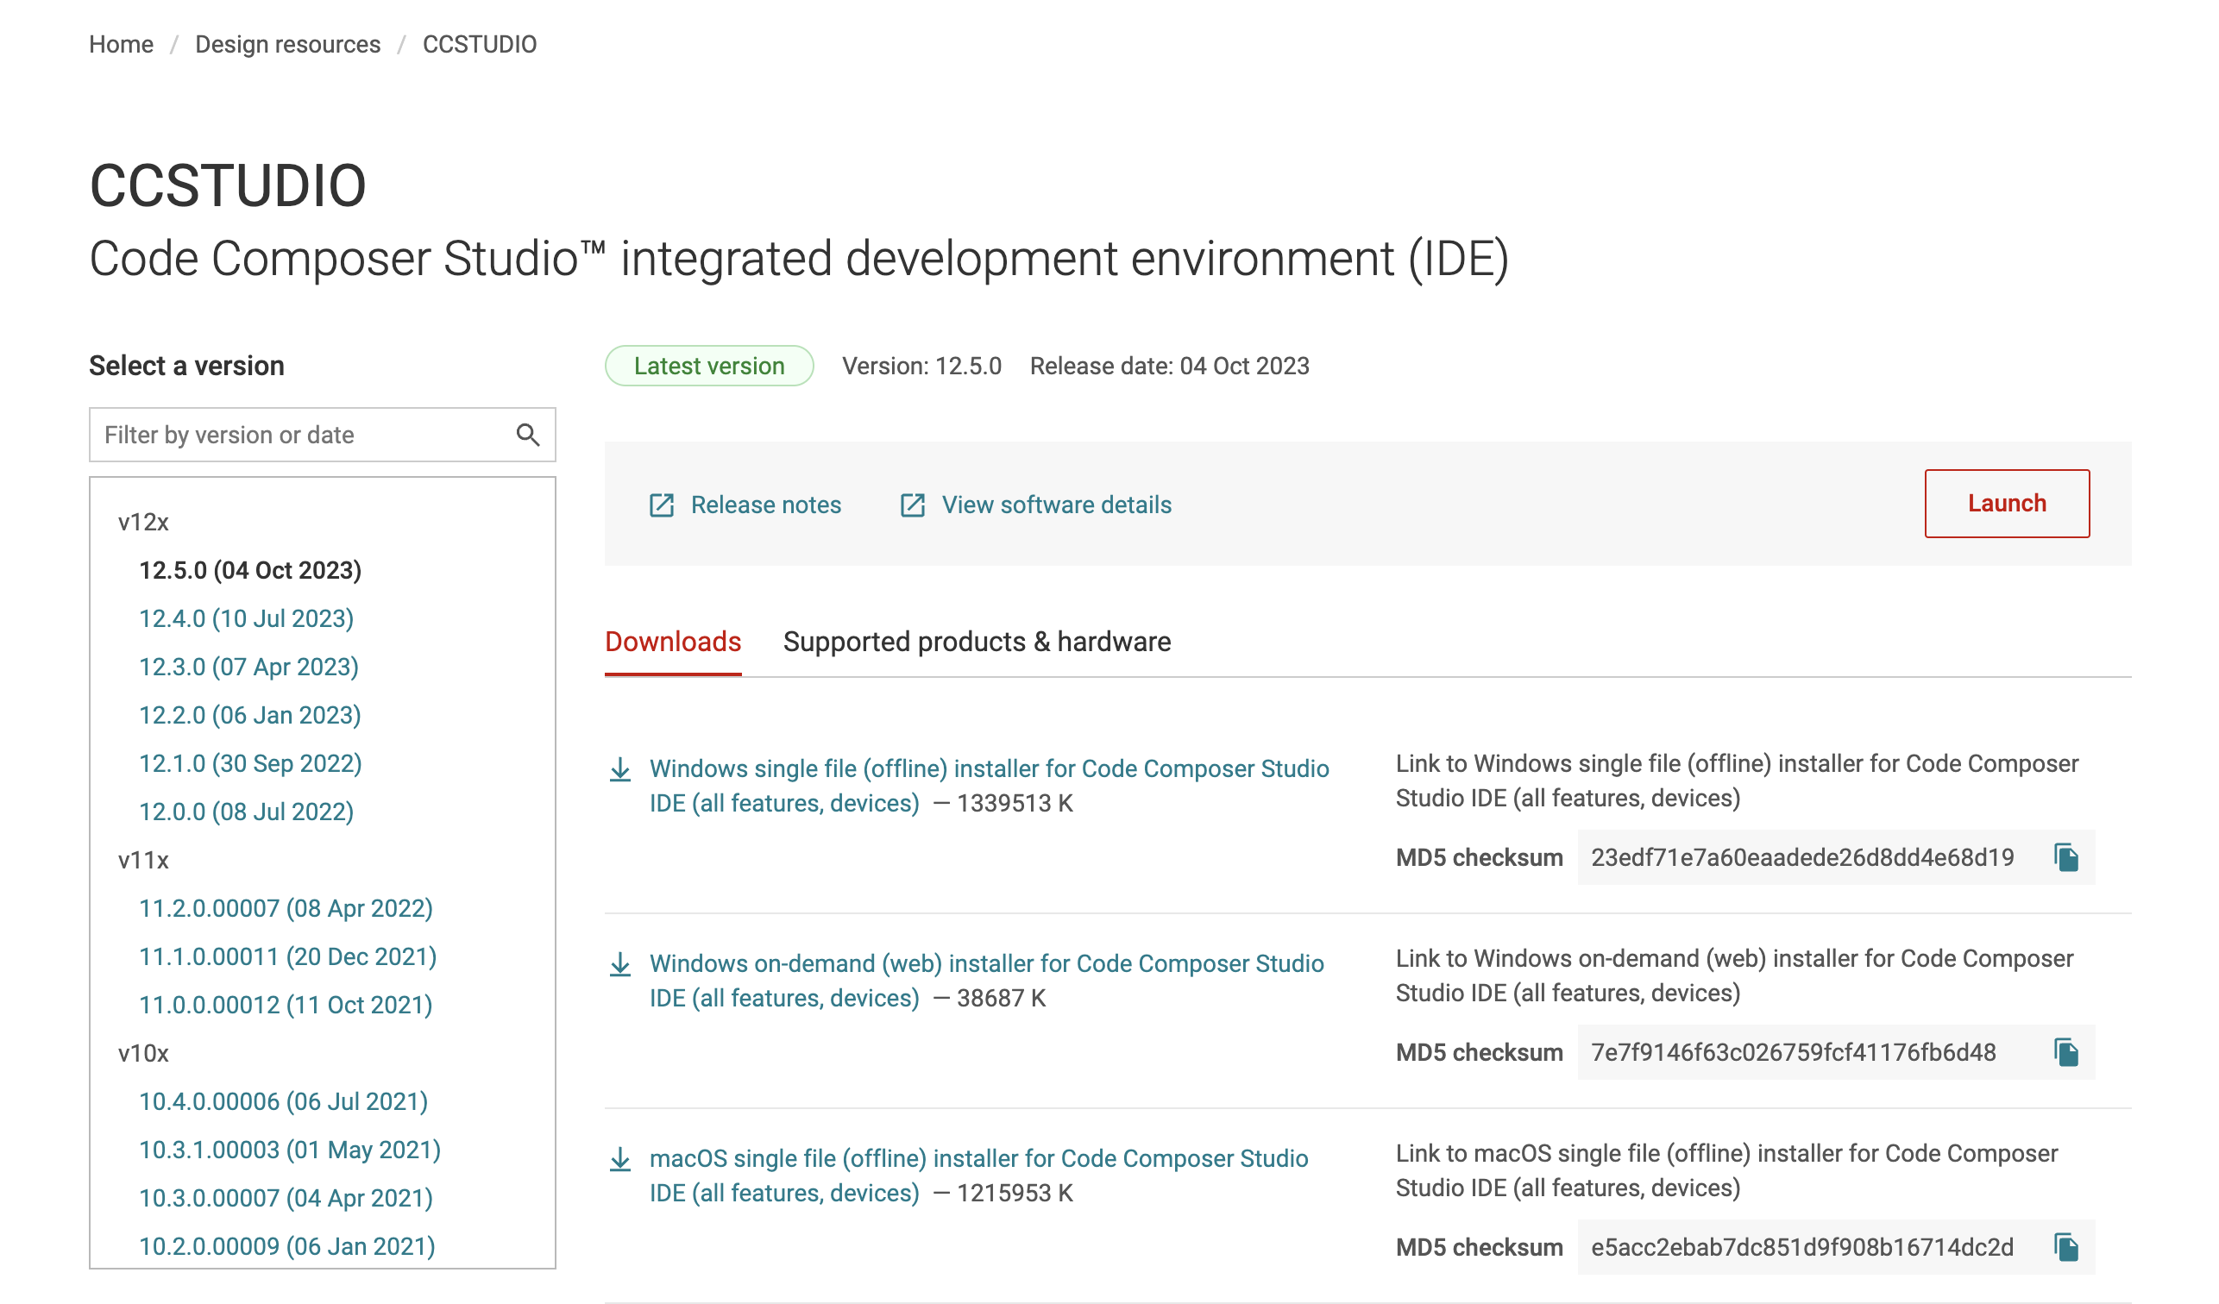This screenshot has height=1304, width=2219.
Task: Click the search magnifier icon in version filter
Action: click(527, 435)
